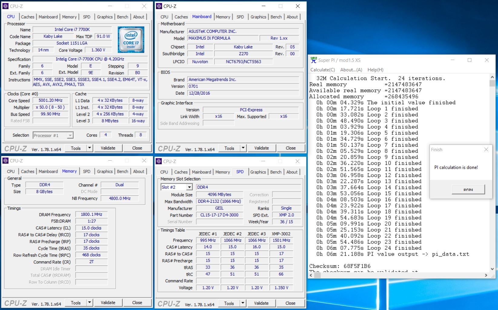Screen dimensions: 498x310
Task: Click the Z270 southbridge field
Action: point(244,54)
